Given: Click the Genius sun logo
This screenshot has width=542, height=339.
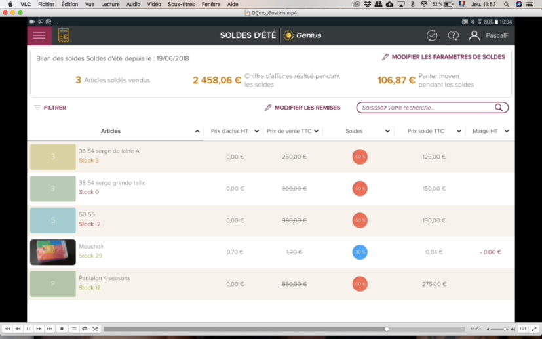Looking at the screenshot, I should point(288,35).
